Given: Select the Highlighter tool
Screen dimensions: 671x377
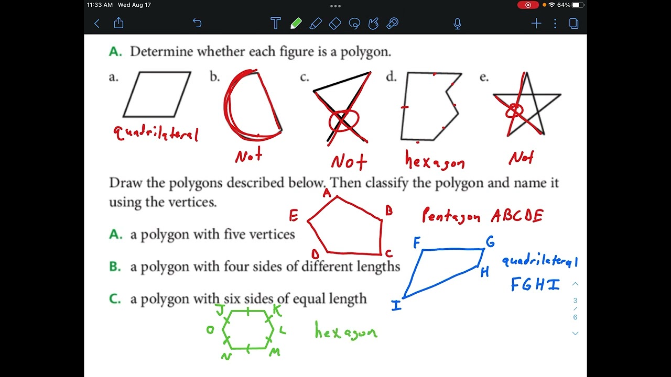Looking at the screenshot, I should click(316, 24).
